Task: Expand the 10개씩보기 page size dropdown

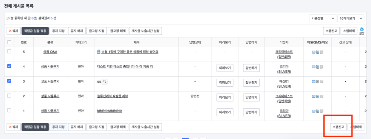Action: click(x=350, y=18)
